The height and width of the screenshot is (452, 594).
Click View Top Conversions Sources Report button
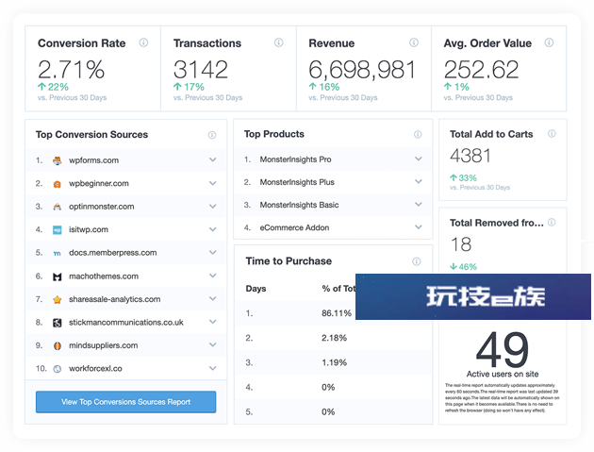[125, 402]
